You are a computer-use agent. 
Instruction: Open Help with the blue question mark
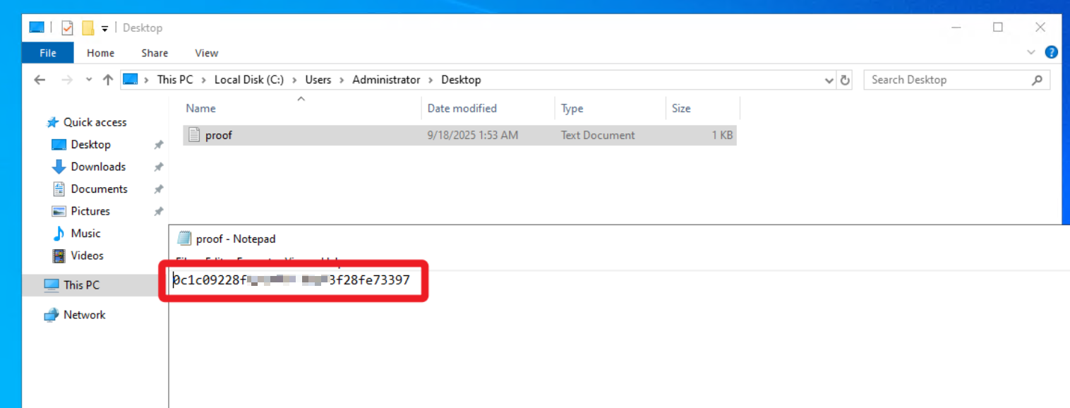click(x=1051, y=52)
